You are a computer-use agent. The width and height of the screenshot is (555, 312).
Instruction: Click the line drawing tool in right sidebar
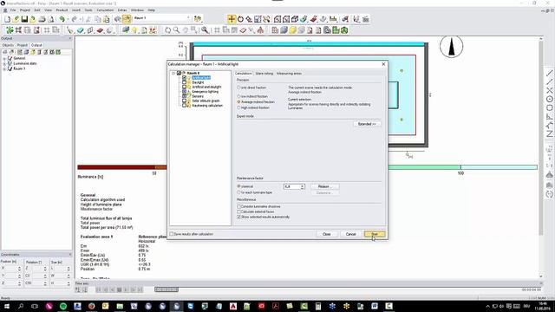(549, 73)
